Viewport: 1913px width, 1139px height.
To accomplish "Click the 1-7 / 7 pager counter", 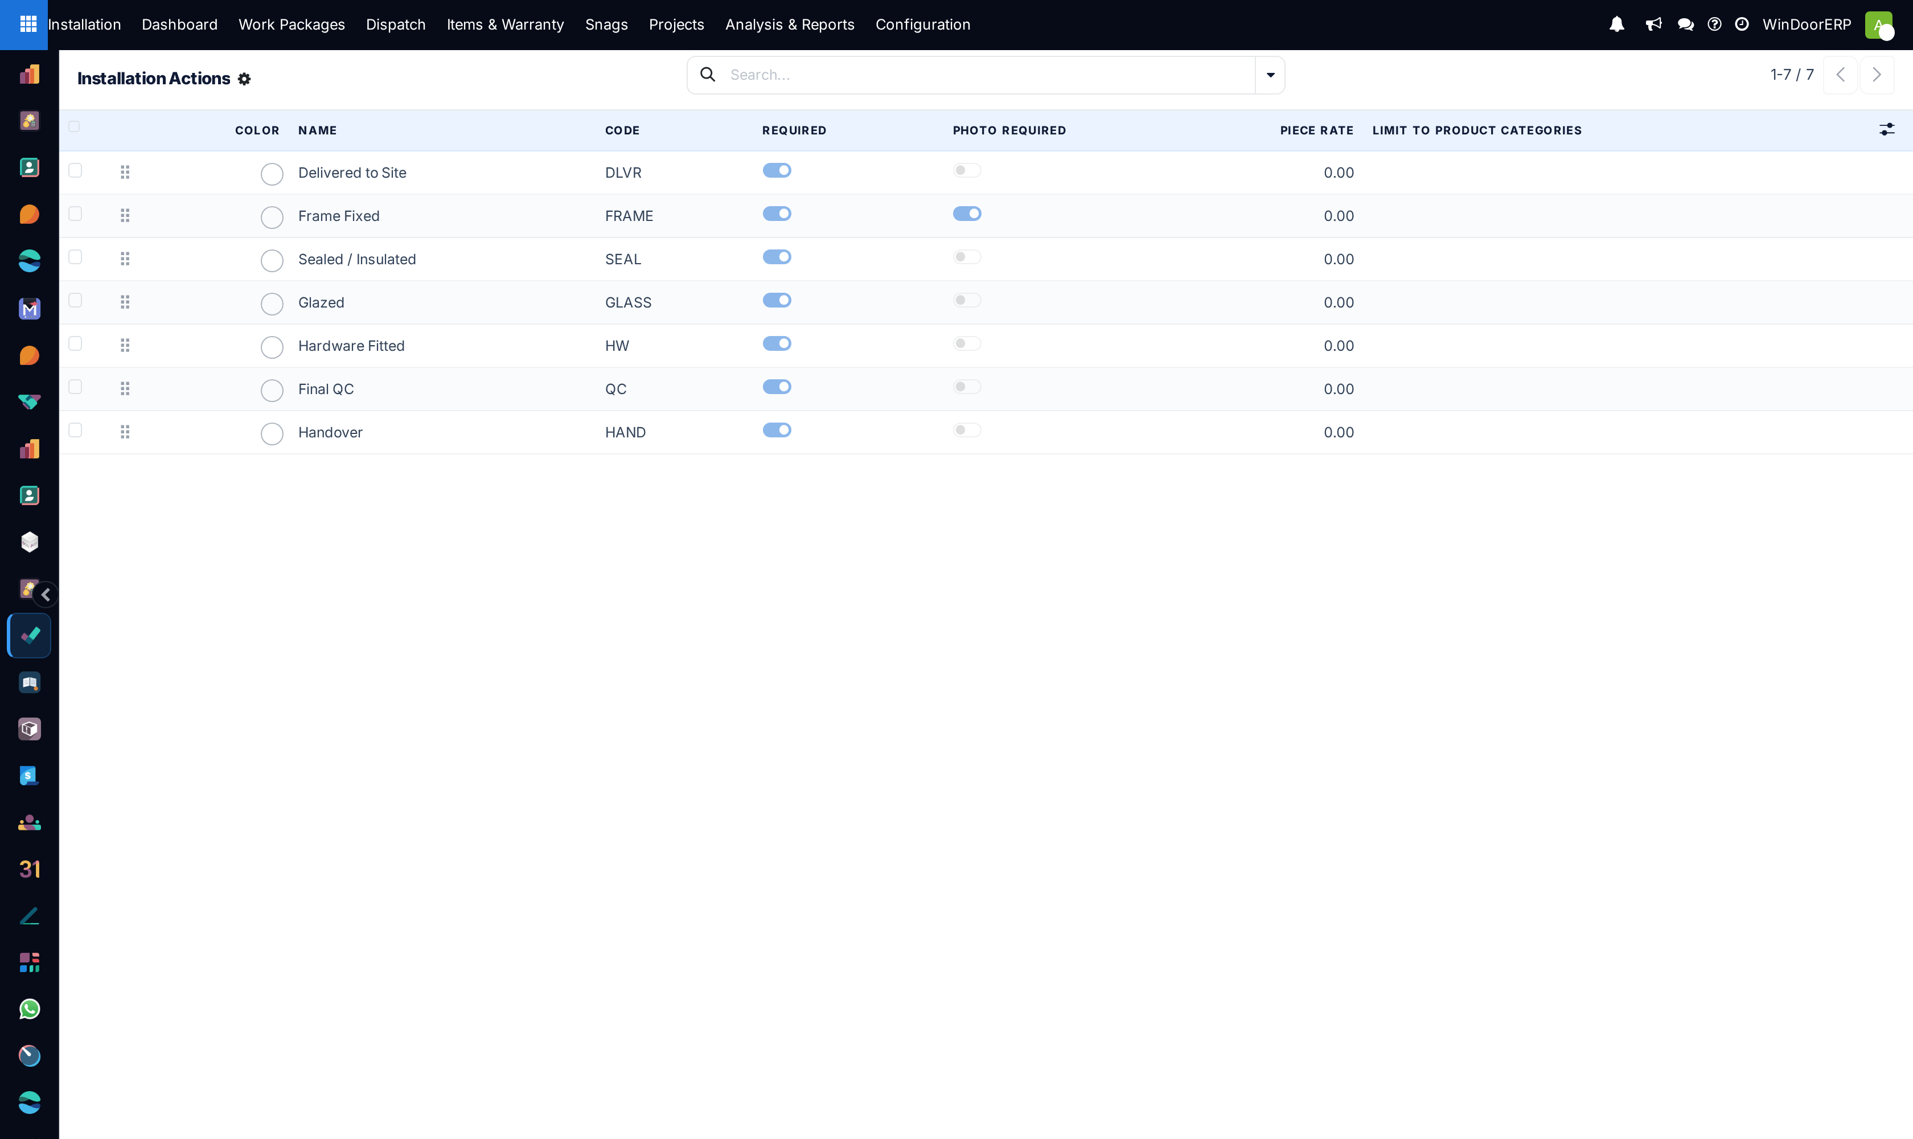I will [x=1792, y=75].
